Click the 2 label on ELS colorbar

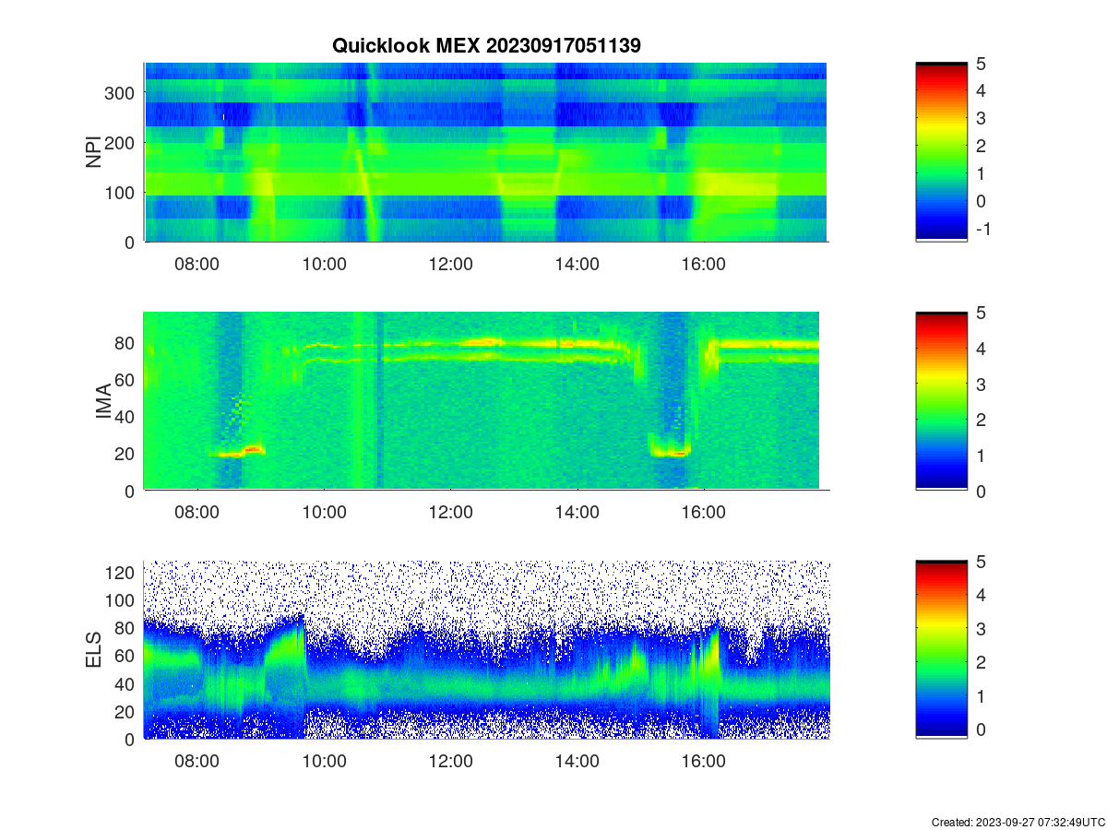point(980,662)
